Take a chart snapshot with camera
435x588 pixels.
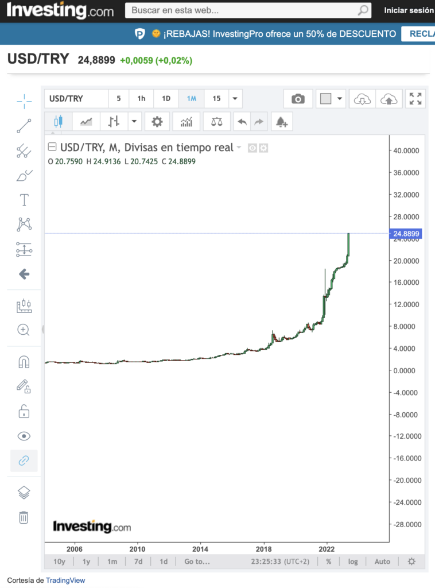coord(298,99)
